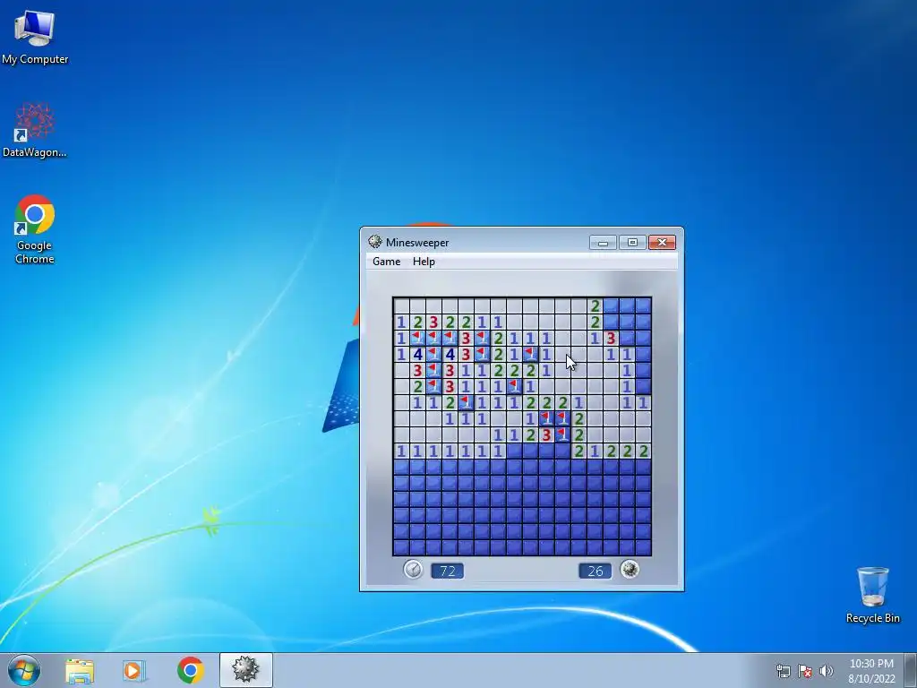Viewport: 917px width, 688px height.
Task: Click the red 3 between a green 2 and a flag
Action: 546,434
